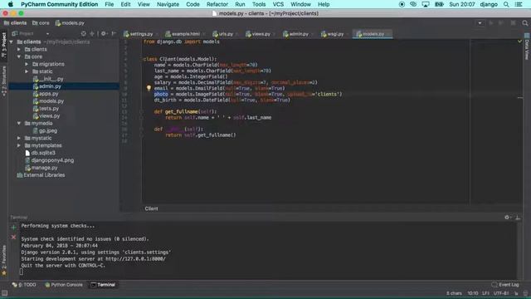Click the battery status icon in menu bar
Screen dimensions: 531x299
click(439, 4)
